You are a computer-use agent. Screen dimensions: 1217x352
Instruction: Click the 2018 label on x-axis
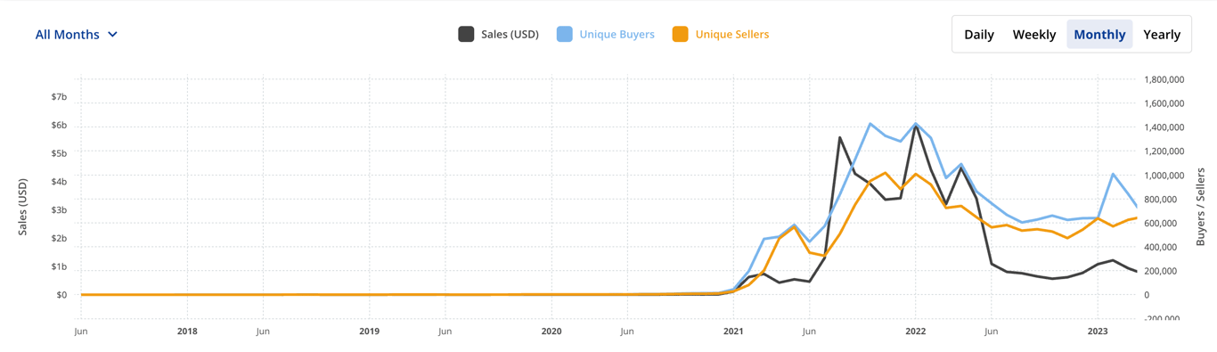(187, 332)
